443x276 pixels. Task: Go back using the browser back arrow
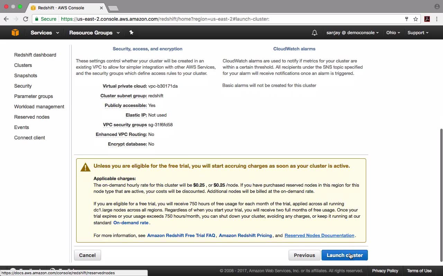pyautogui.click(x=6, y=19)
